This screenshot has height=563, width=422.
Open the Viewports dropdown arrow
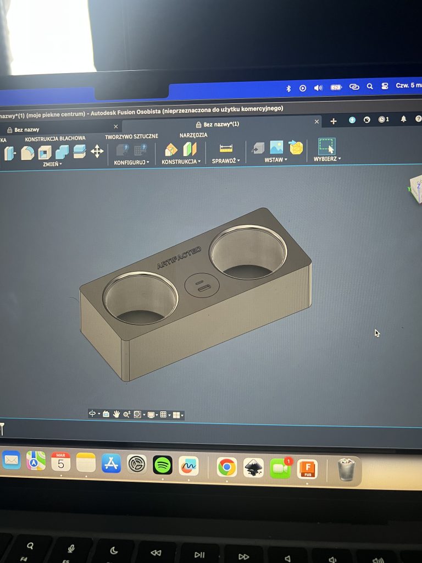click(182, 416)
